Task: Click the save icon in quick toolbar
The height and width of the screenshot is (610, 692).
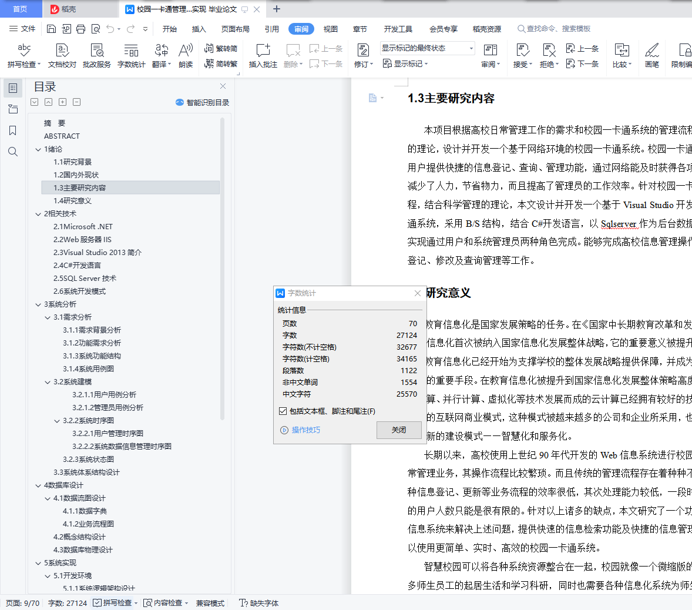Action: (51, 29)
